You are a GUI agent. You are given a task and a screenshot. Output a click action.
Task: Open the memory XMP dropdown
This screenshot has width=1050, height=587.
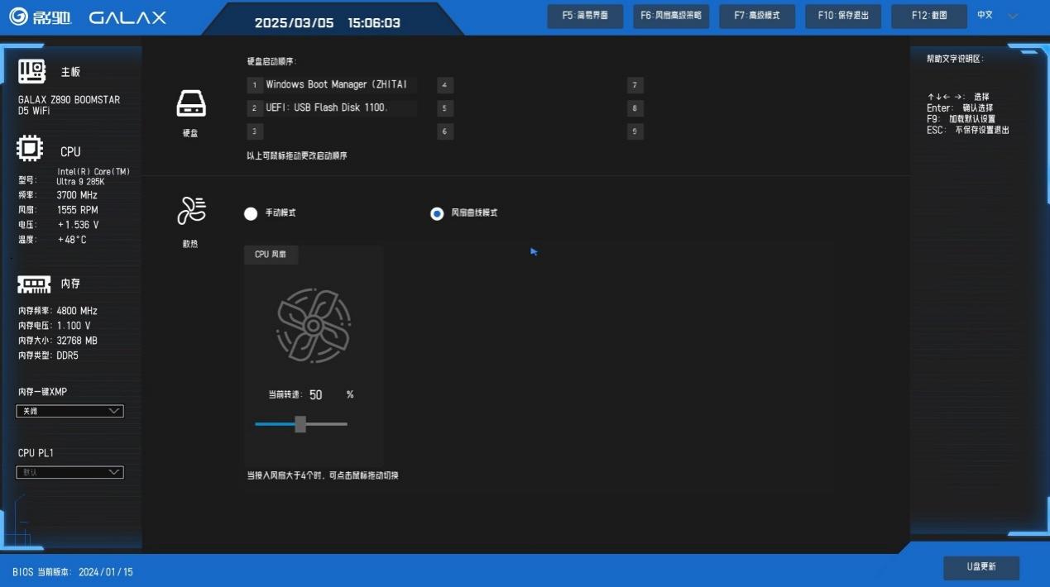click(70, 411)
